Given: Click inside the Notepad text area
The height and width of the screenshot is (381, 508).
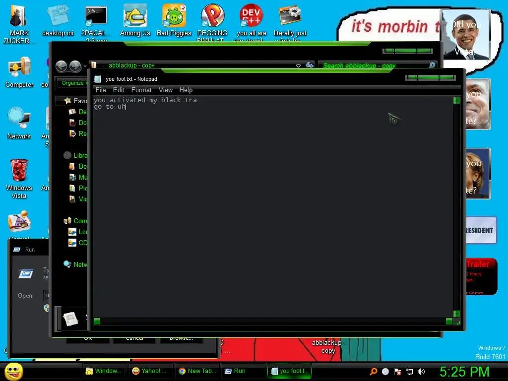Looking at the screenshot, I should pyautogui.click(x=273, y=207).
